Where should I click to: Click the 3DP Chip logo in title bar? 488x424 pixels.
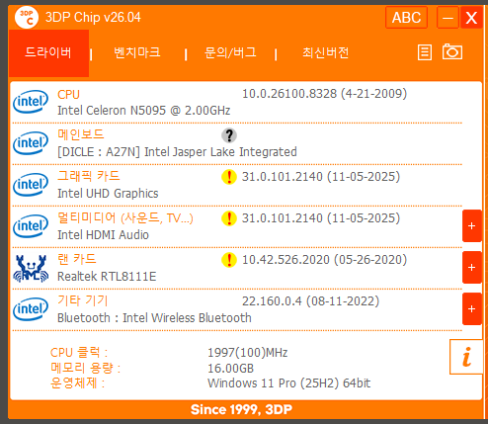(x=27, y=17)
